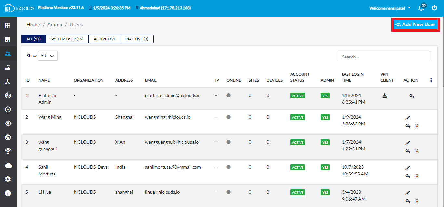Open the concentric circle icon in sidebar

[x=8, y=110]
